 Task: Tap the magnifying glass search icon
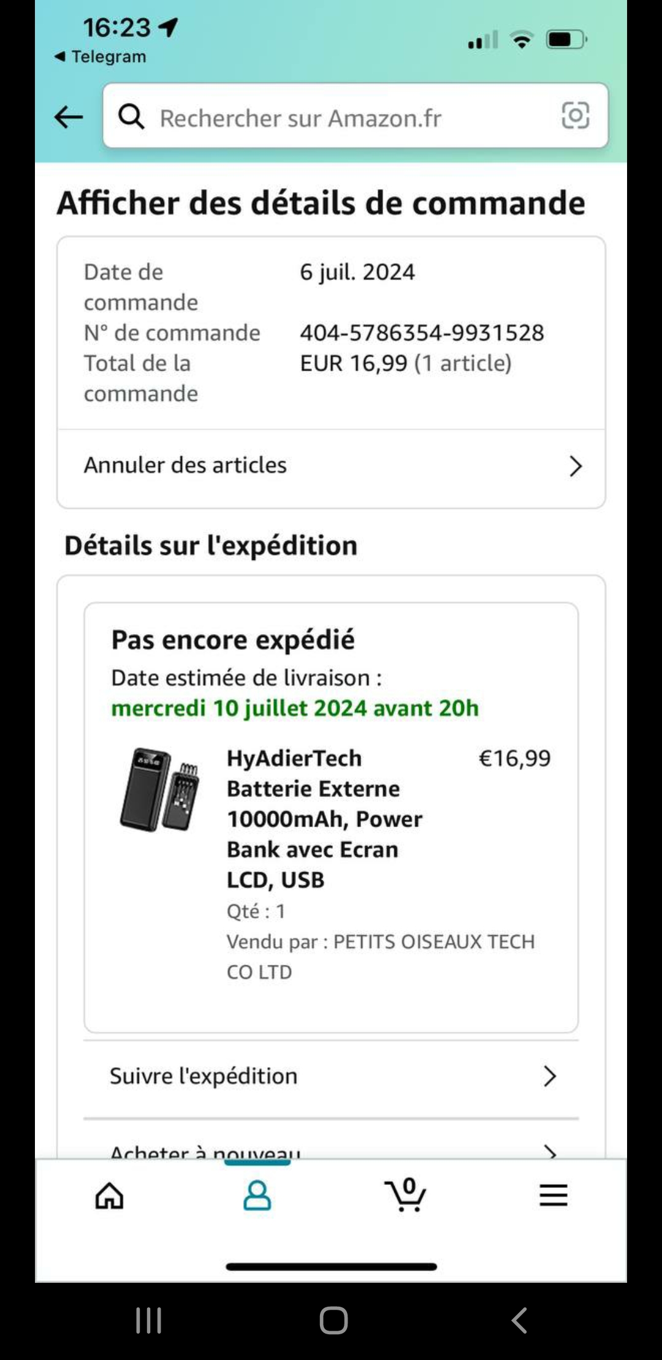click(x=131, y=116)
